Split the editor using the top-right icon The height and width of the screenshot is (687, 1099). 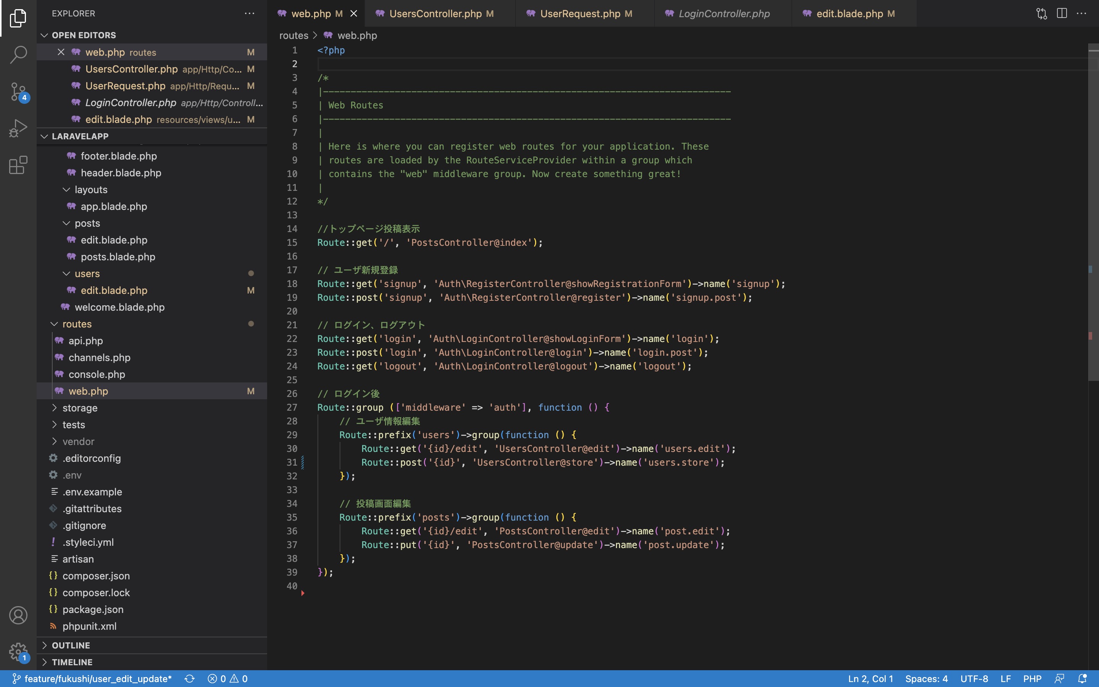coord(1062,13)
